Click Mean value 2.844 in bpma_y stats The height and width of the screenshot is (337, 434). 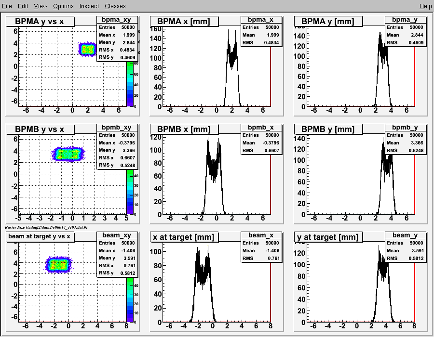(417, 35)
